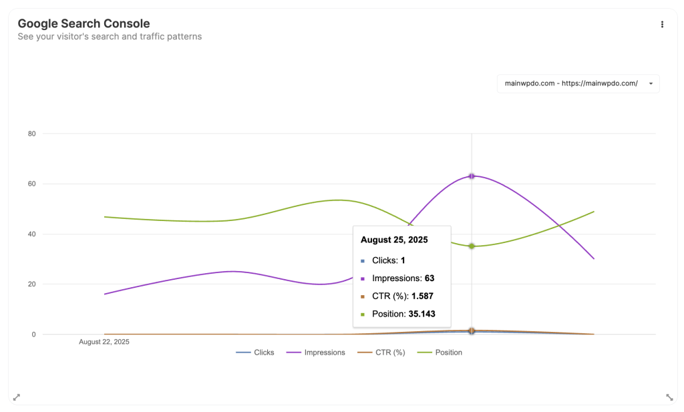
Task: Click the expand widget arrow in bottom-left corner
Action: pos(16,397)
